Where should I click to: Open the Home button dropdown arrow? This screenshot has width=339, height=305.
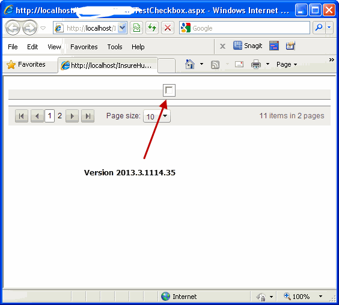coord(201,64)
